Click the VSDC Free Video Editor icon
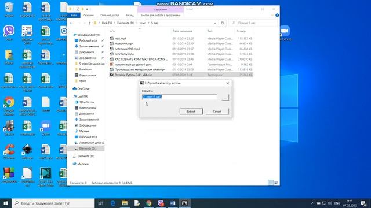This screenshot has width=371, height=208. pyautogui.click(x=46, y=176)
